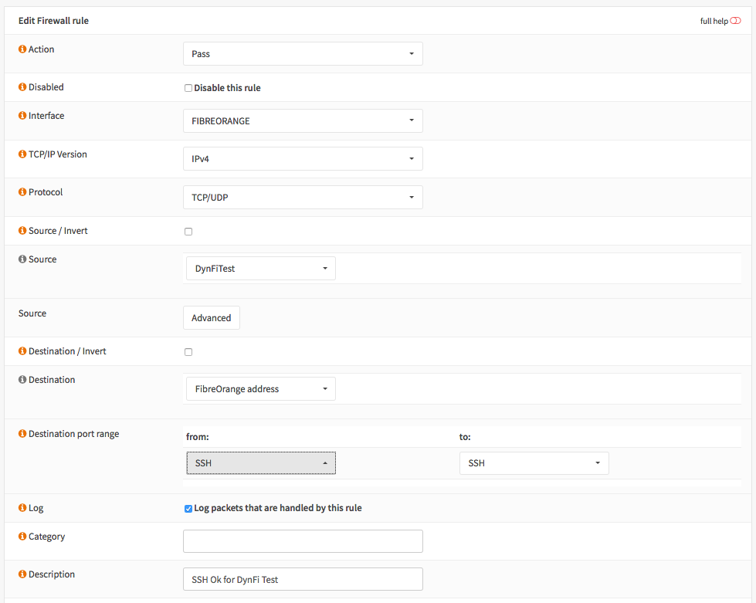Viewport: 756px width, 603px height.
Task: Click the 'Destination port range' label
Action: pyautogui.click(x=74, y=434)
